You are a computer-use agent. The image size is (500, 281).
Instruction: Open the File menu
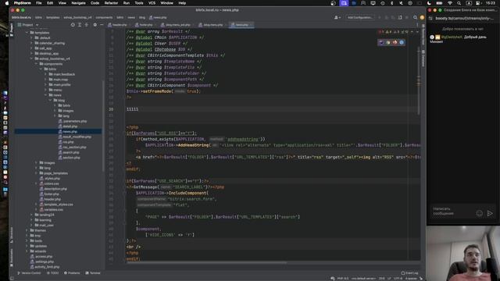click(38, 3)
